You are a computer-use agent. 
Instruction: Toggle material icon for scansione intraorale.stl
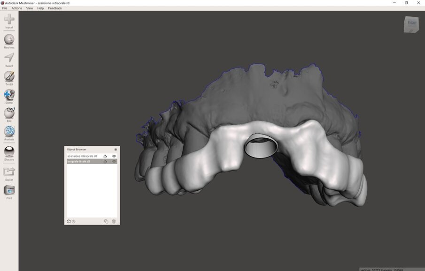click(105, 156)
